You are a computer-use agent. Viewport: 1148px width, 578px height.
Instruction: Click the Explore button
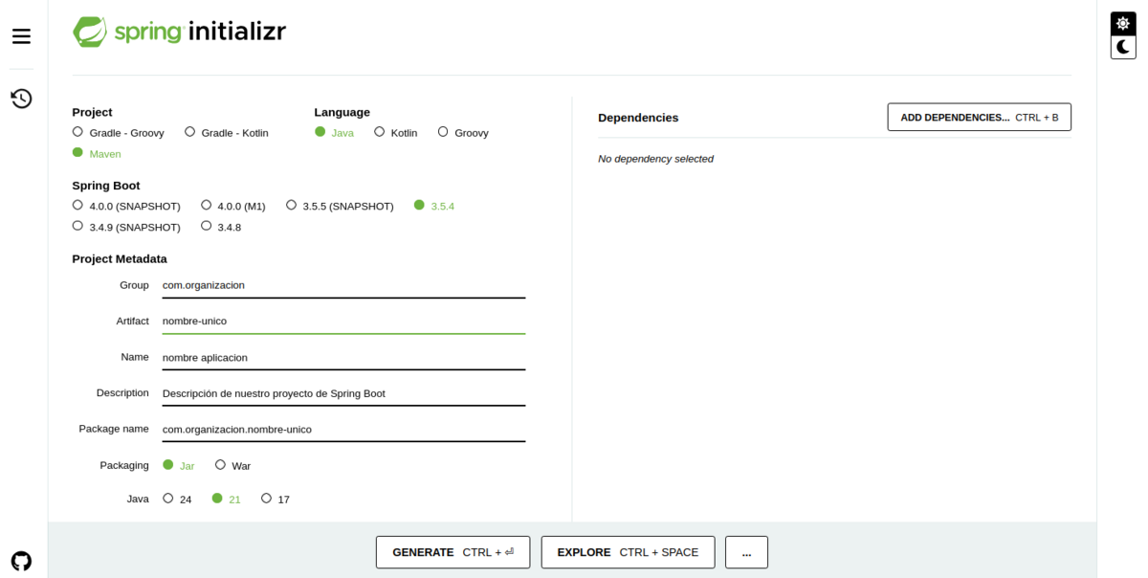click(628, 552)
